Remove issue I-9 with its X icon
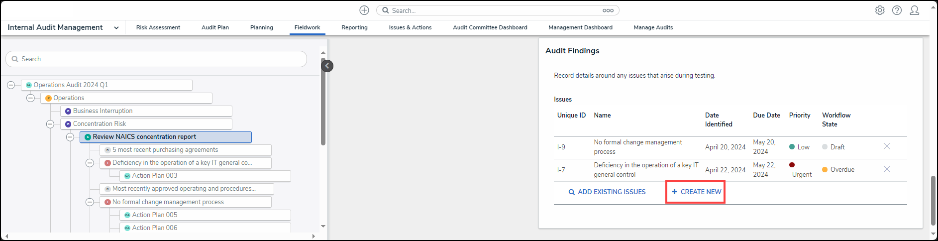 click(x=887, y=146)
